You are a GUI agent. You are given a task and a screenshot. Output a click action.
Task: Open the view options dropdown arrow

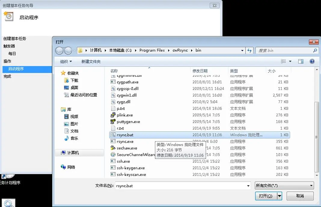[x=290, y=61]
